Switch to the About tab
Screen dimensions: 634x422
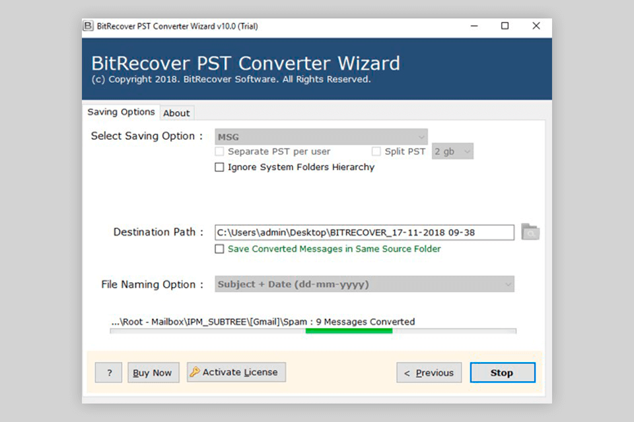point(177,113)
